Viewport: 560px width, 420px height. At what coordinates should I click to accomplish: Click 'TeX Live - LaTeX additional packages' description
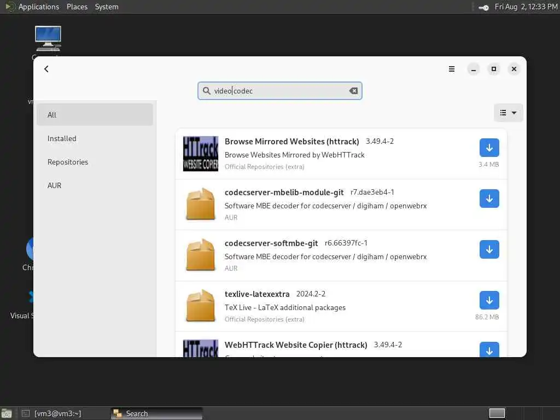coord(285,307)
